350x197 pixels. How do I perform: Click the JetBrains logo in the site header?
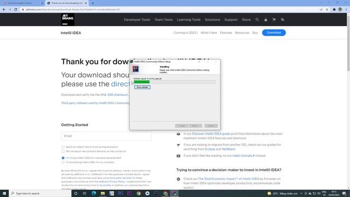[68, 20]
